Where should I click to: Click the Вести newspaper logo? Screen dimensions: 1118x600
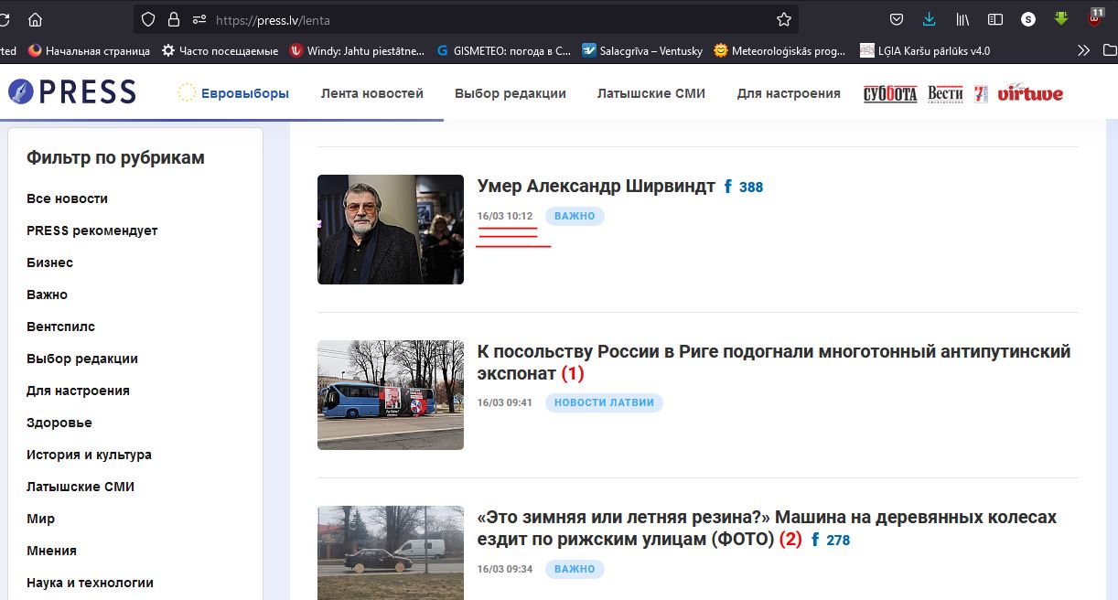[x=945, y=93]
